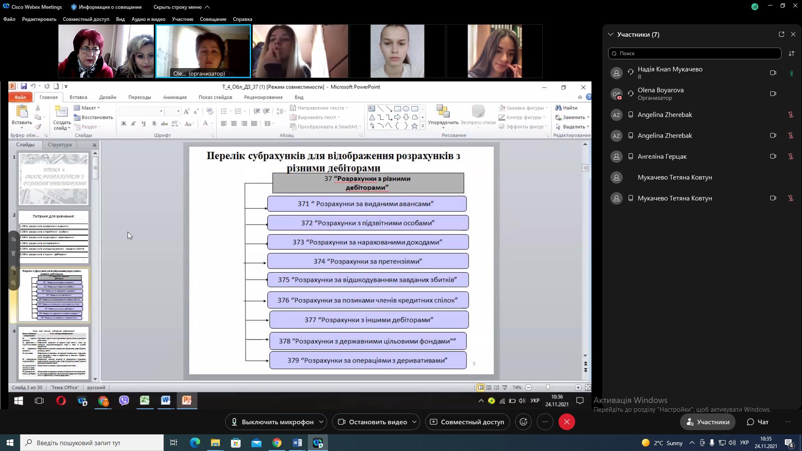Click the Найти find button
This screenshot has height=451, width=802.
coord(566,108)
